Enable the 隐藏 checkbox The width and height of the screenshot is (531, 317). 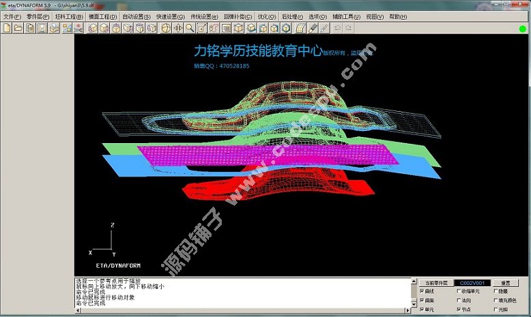[496, 291]
